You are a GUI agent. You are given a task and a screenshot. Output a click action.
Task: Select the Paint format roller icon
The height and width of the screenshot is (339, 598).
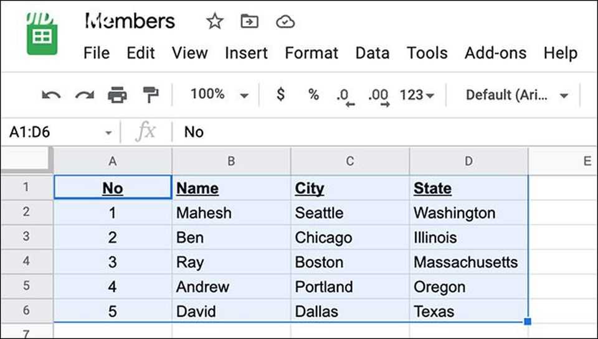pyautogui.click(x=151, y=95)
